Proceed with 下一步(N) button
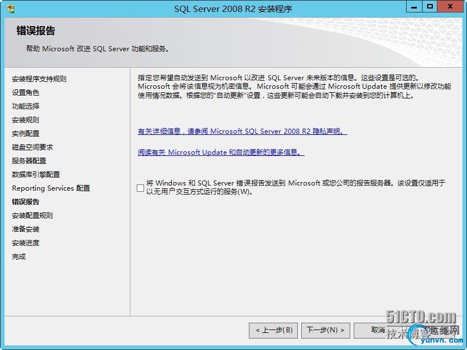Viewport: 467px width, 350px height. point(326,330)
